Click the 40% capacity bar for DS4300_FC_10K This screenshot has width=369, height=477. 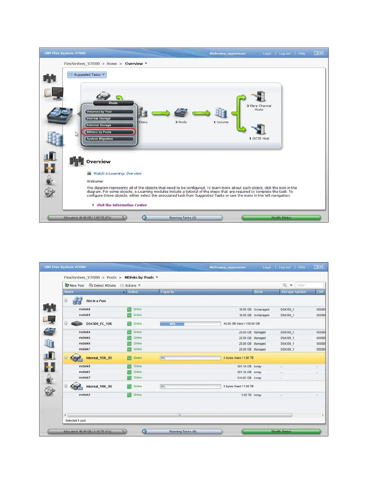tap(191, 324)
